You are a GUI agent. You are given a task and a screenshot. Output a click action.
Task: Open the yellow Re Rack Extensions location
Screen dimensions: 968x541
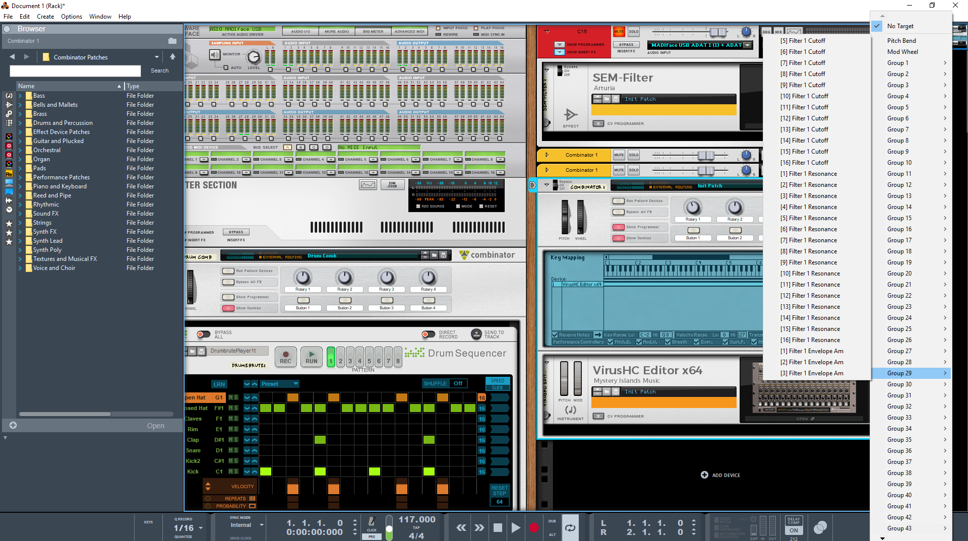9,174
